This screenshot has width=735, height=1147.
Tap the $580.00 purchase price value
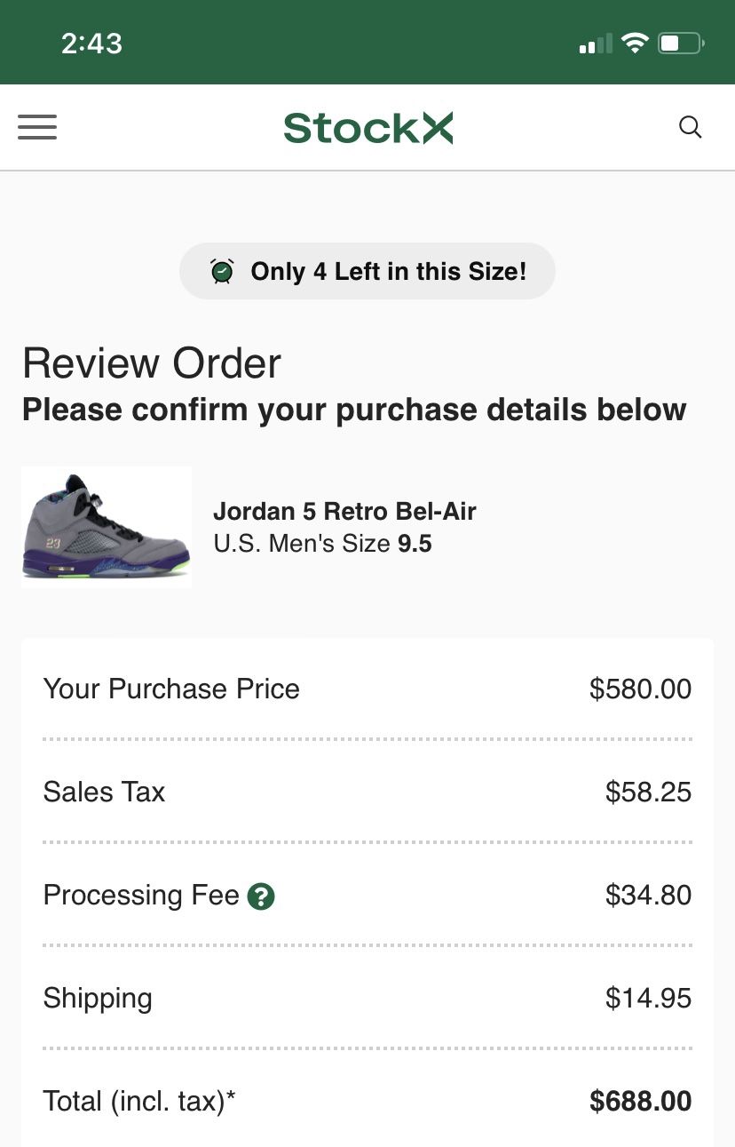640,689
